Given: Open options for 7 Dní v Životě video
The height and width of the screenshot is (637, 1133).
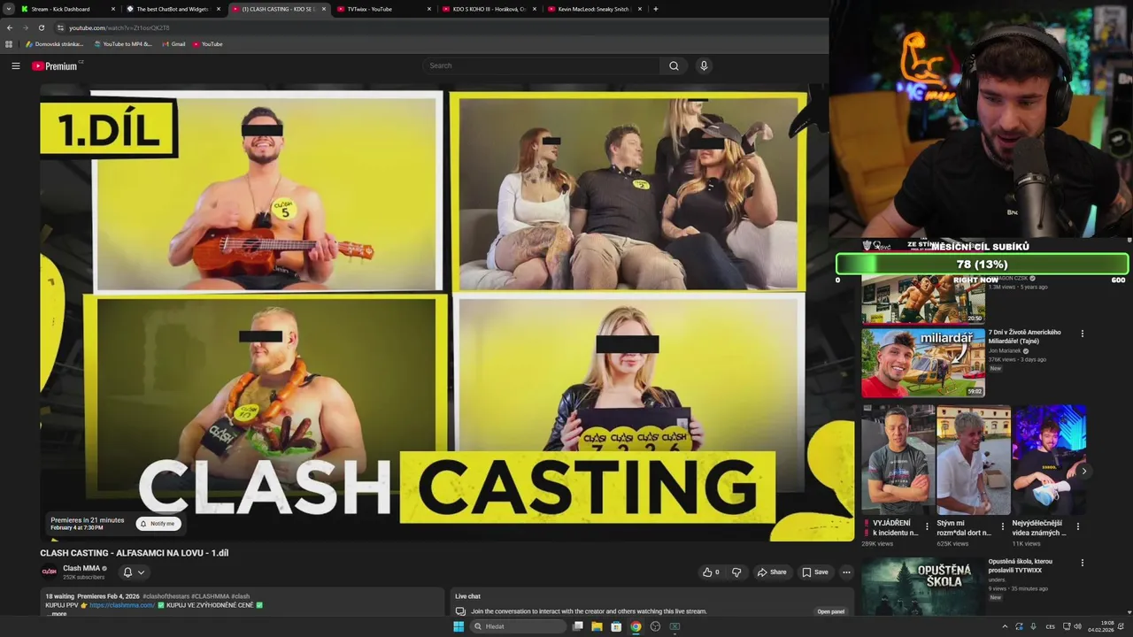Looking at the screenshot, I should [1082, 334].
